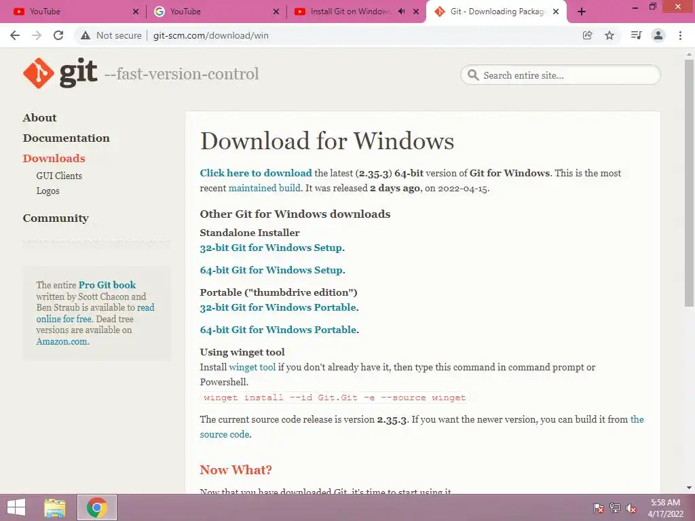Click the winget install command text
The height and width of the screenshot is (521, 695).
[x=335, y=398]
